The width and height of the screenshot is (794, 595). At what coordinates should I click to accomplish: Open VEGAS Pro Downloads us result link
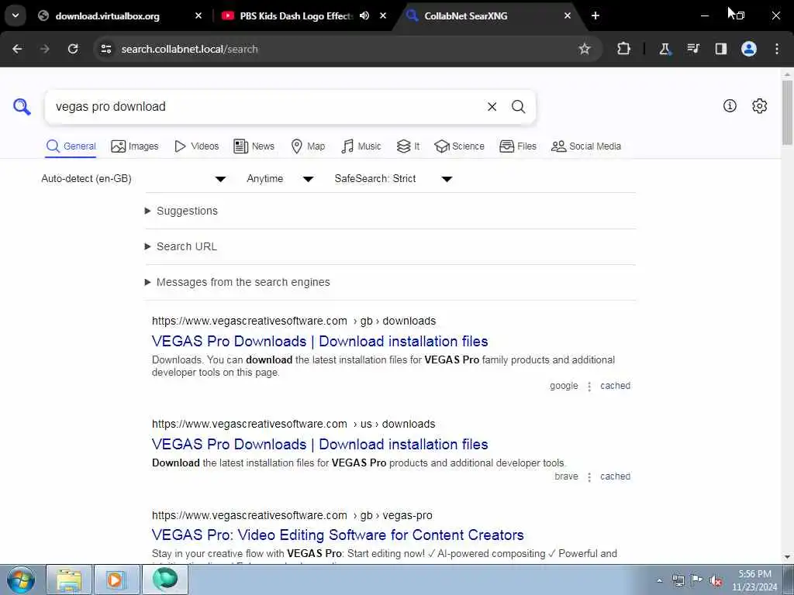point(319,444)
